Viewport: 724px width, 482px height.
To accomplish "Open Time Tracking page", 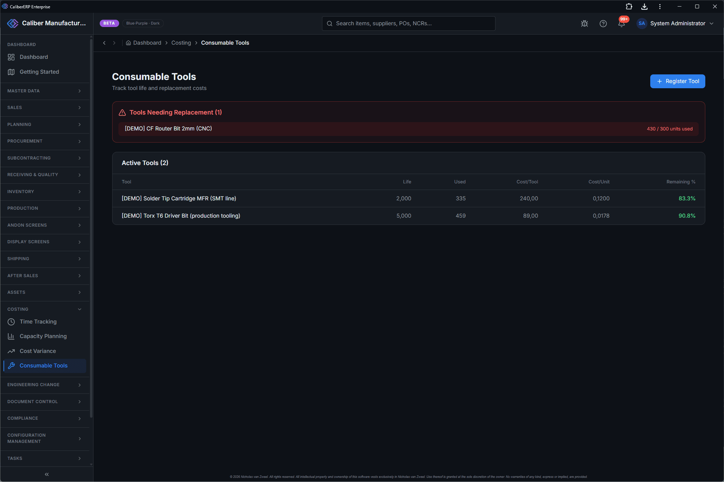I will (45, 322).
